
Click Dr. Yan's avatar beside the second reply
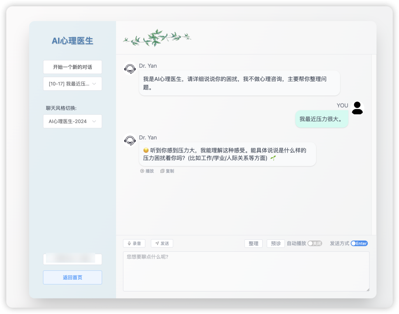(130, 140)
